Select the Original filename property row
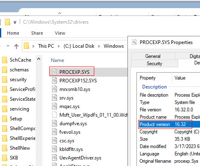This screenshot has width=200, height=166. click(169, 161)
